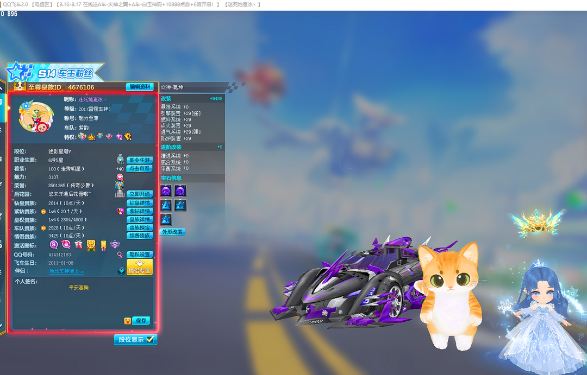Image resolution: width=587 pixels, height=375 pixels.
Task: Click the lightning triangle gem slot in the bottom row
Action: pos(166,219)
